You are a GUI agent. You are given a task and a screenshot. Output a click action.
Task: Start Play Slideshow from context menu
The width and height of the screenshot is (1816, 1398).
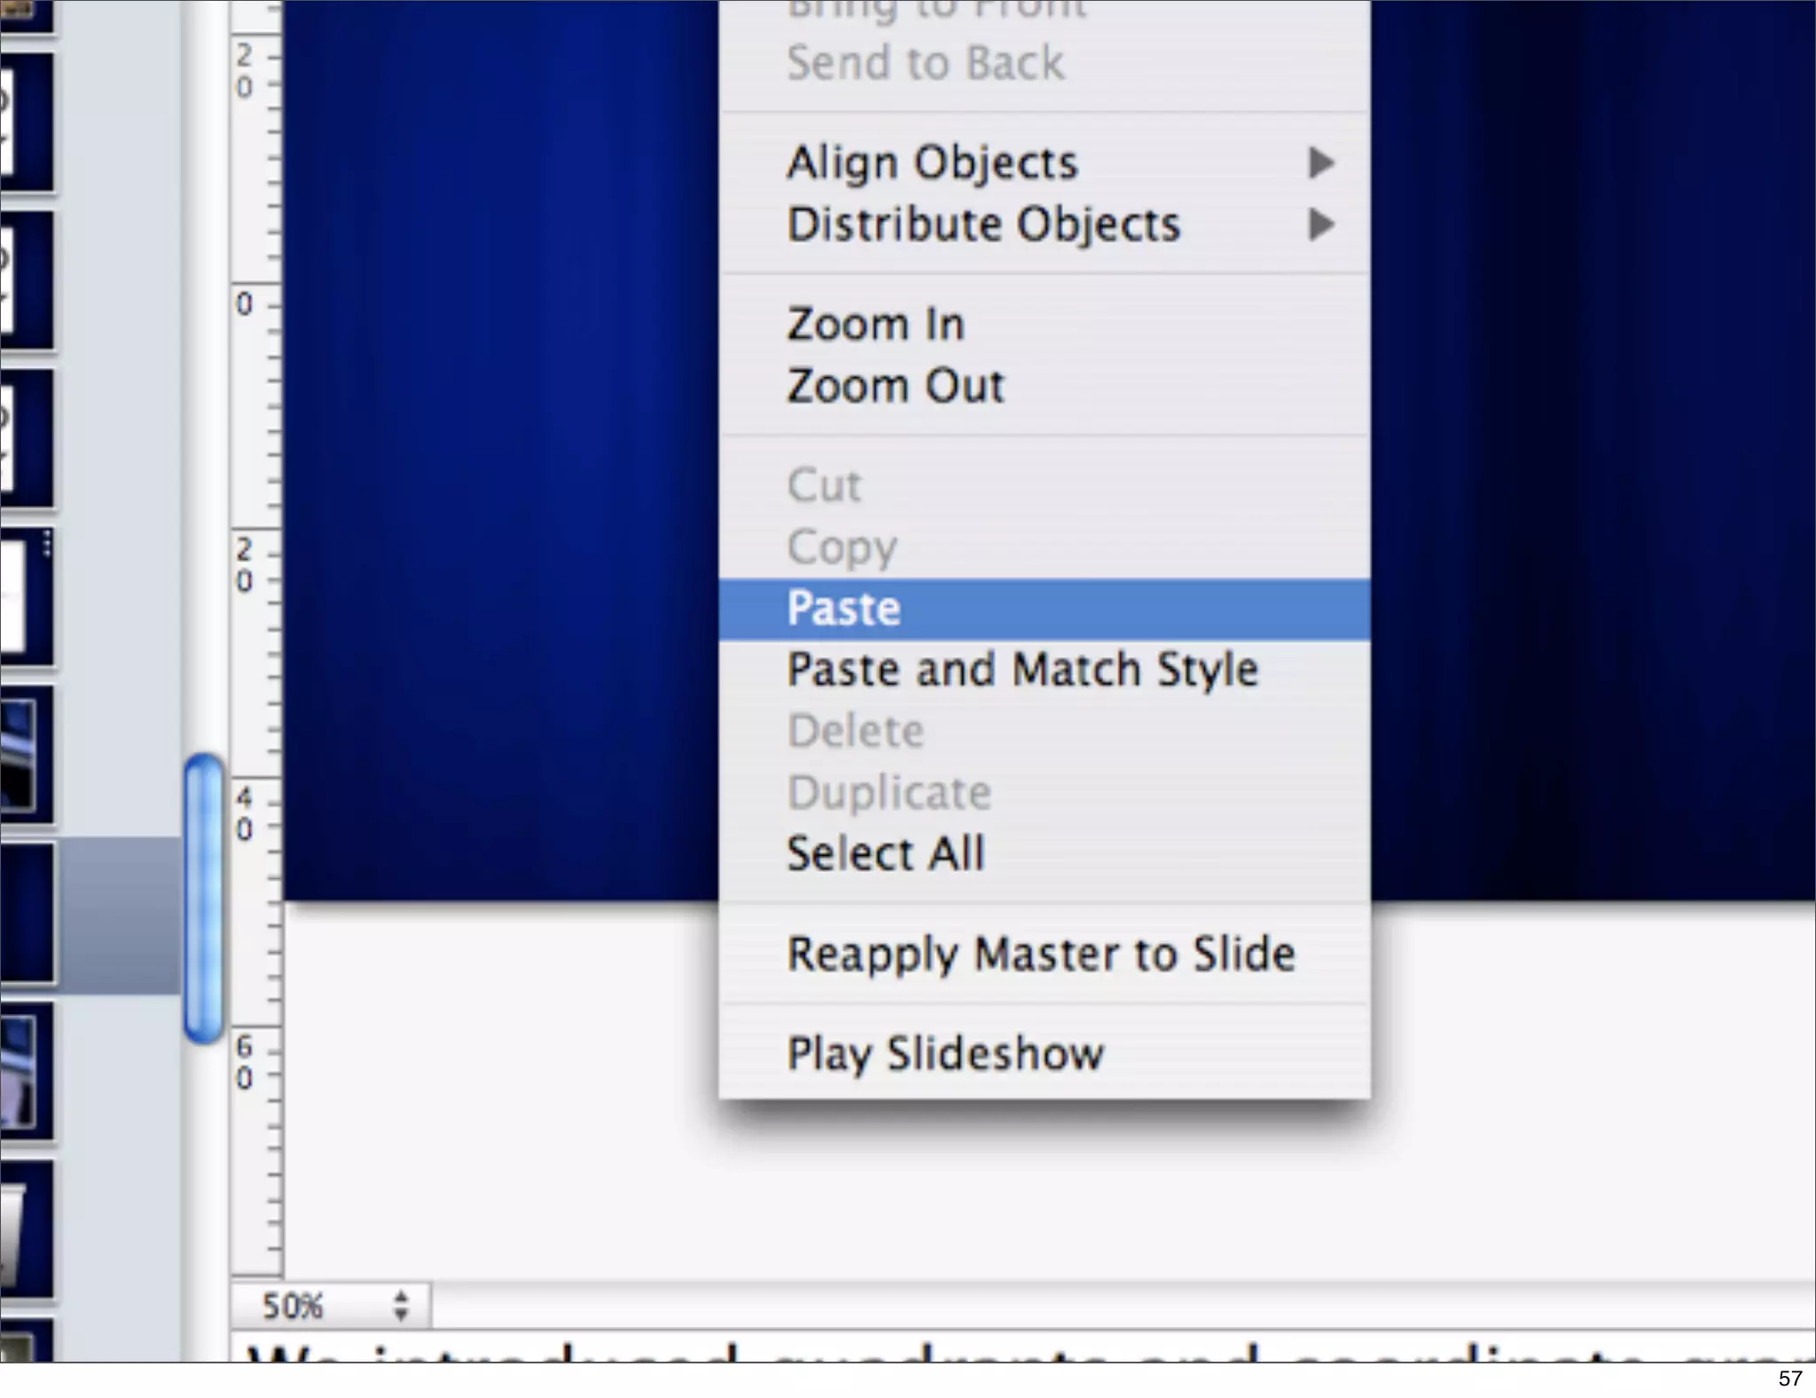(x=945, y=1054)
